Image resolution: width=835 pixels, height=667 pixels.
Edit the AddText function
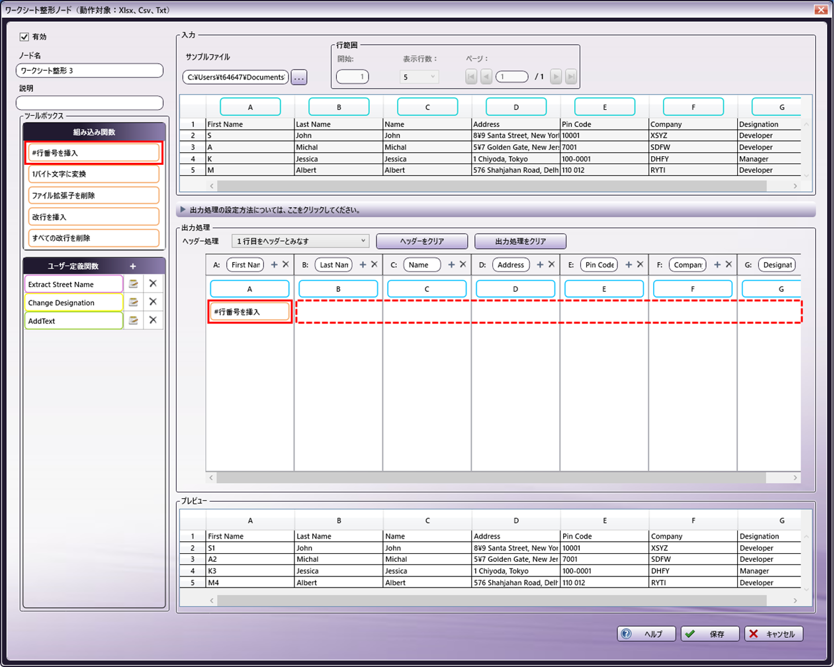coord(134,321)
